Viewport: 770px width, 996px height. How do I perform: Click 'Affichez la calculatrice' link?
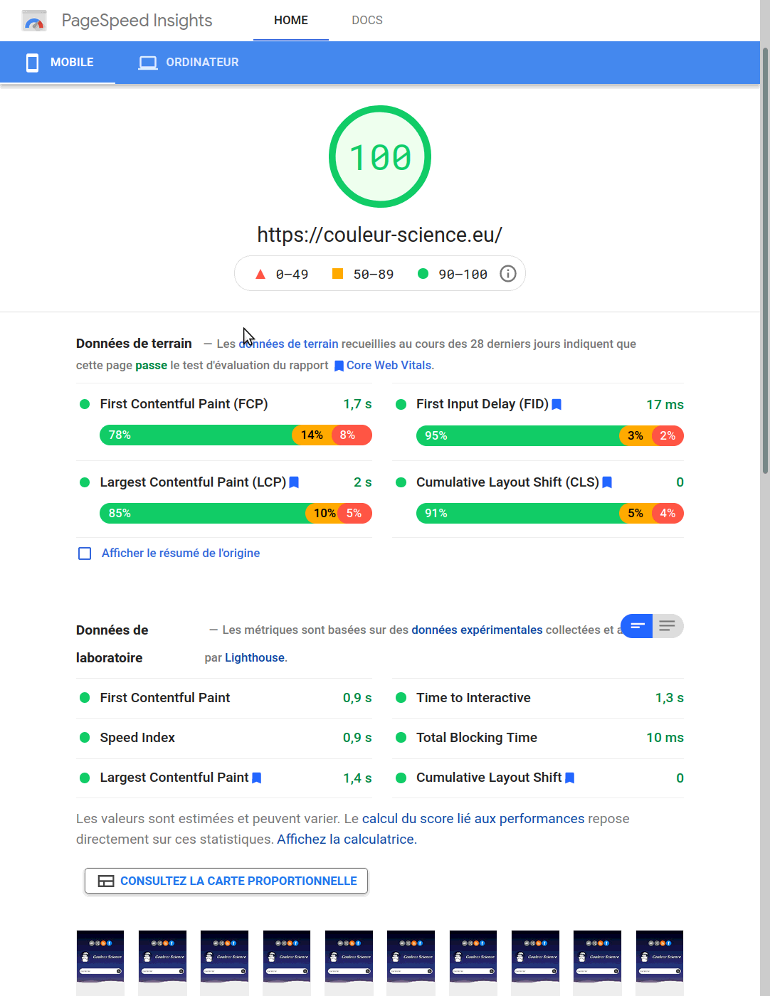347,839
